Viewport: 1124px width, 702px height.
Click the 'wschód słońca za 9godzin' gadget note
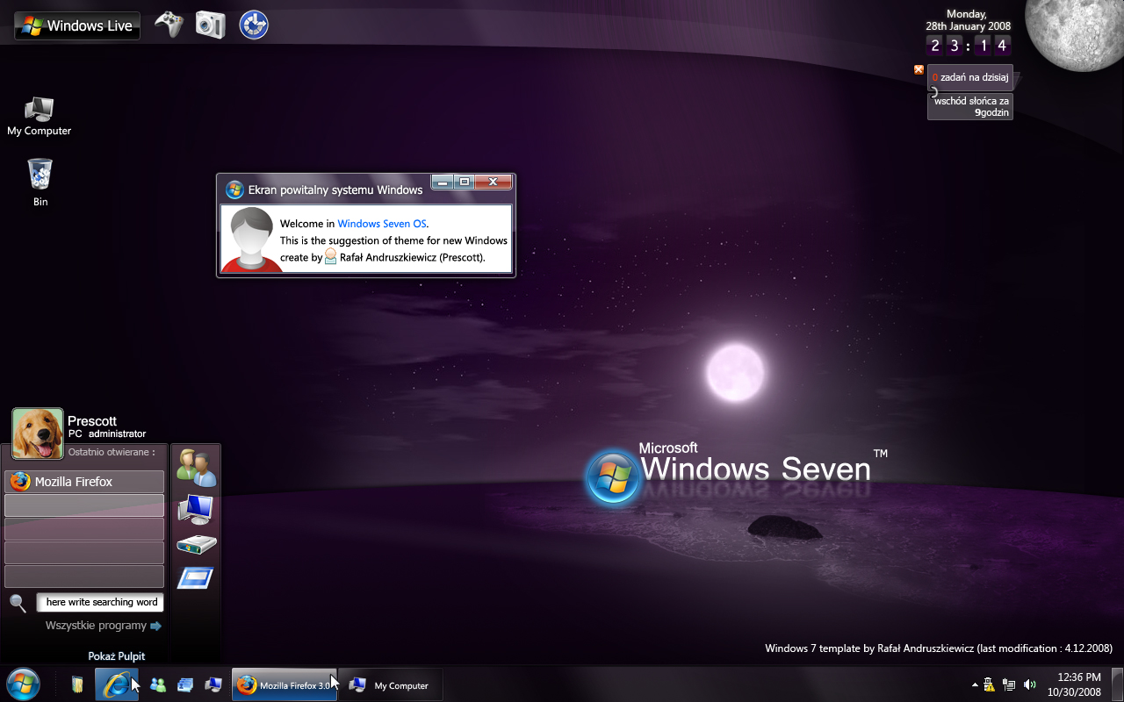click(970, 106)
